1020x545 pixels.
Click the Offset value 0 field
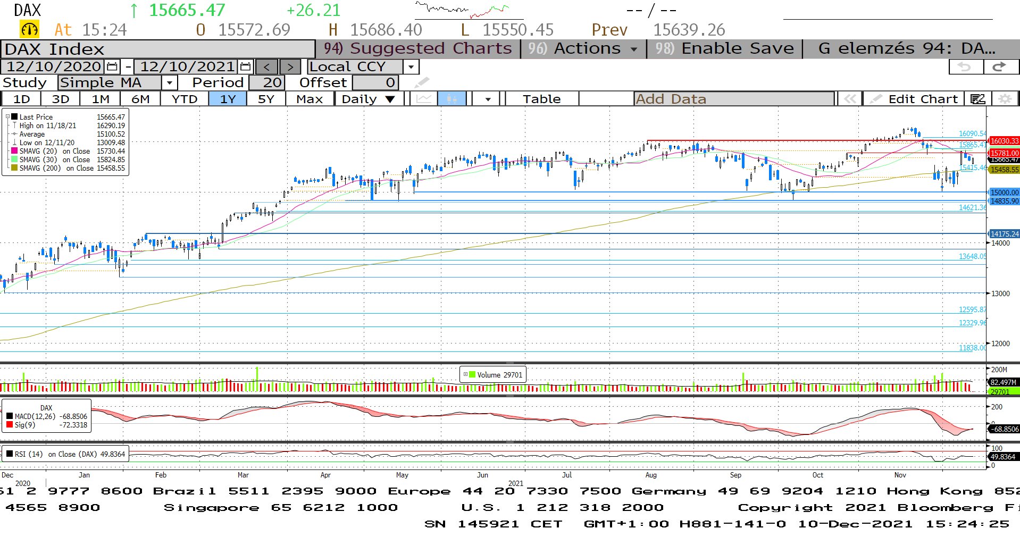(x=375, y=82)
